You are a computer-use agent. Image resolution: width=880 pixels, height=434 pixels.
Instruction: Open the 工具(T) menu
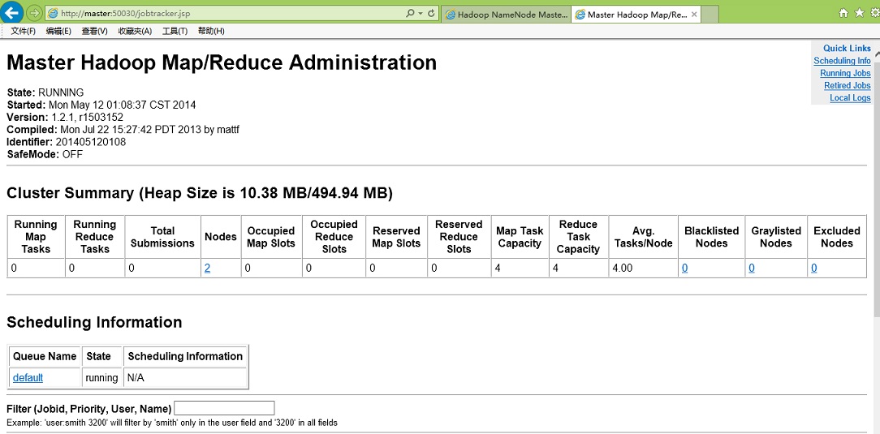point(175,31)
